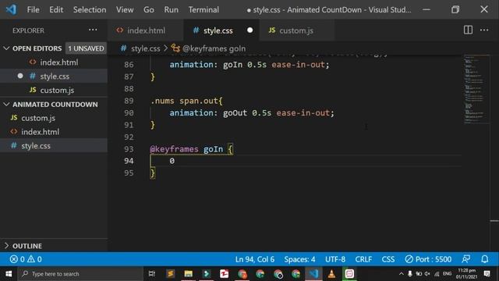Click the Split Editor Right icon
The image size is (499, 281).
pyautogui.click(x=468, y=30)
